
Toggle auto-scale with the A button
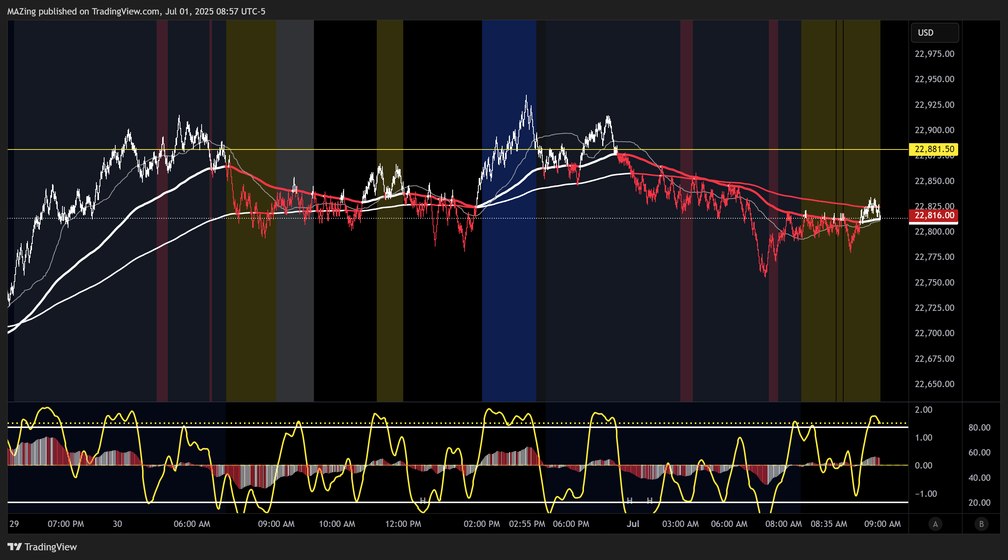935,524
